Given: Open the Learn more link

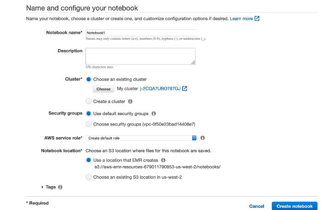Looking at the screenshot, I should [x=241, y=19].
